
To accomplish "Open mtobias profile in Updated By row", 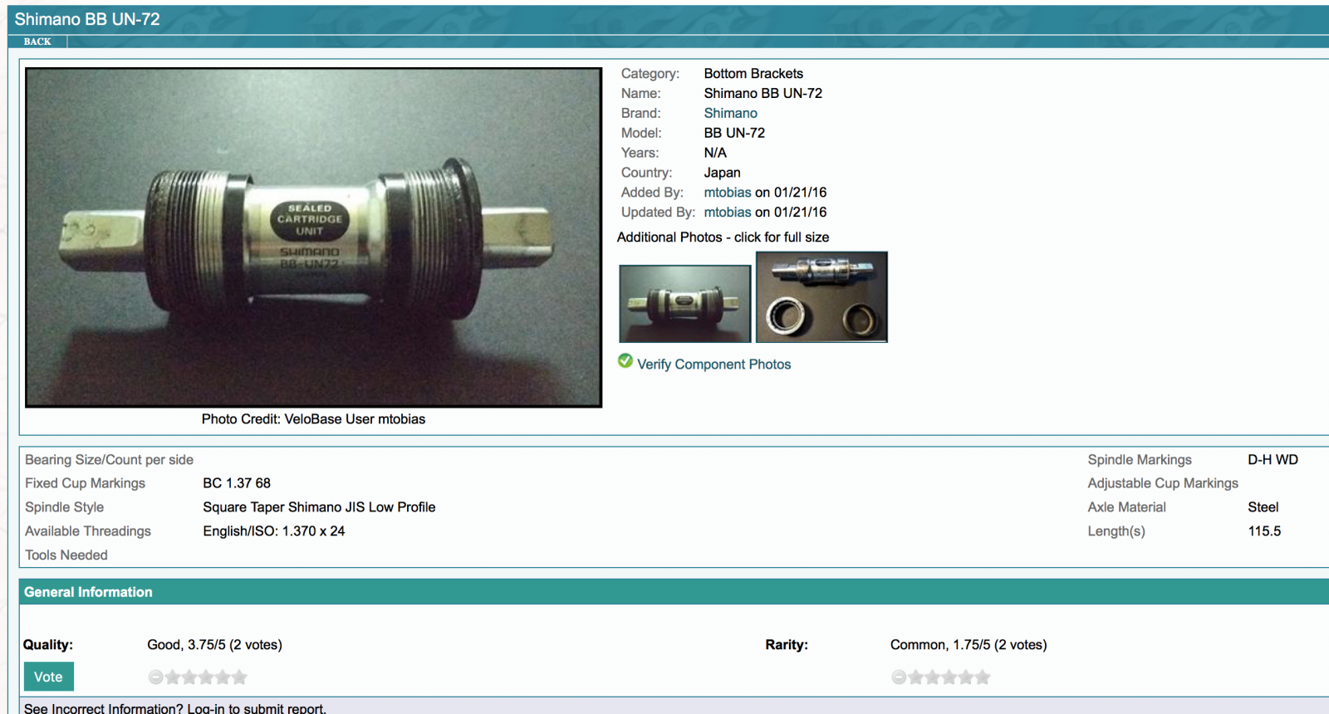I will coord(728,213).
